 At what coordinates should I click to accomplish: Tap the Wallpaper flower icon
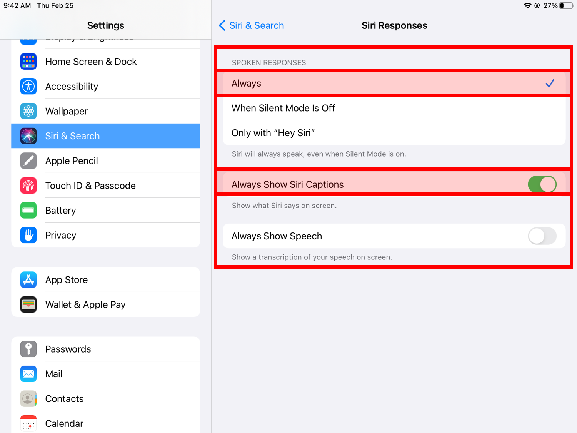pyautogui.click(x=28, y=111)
